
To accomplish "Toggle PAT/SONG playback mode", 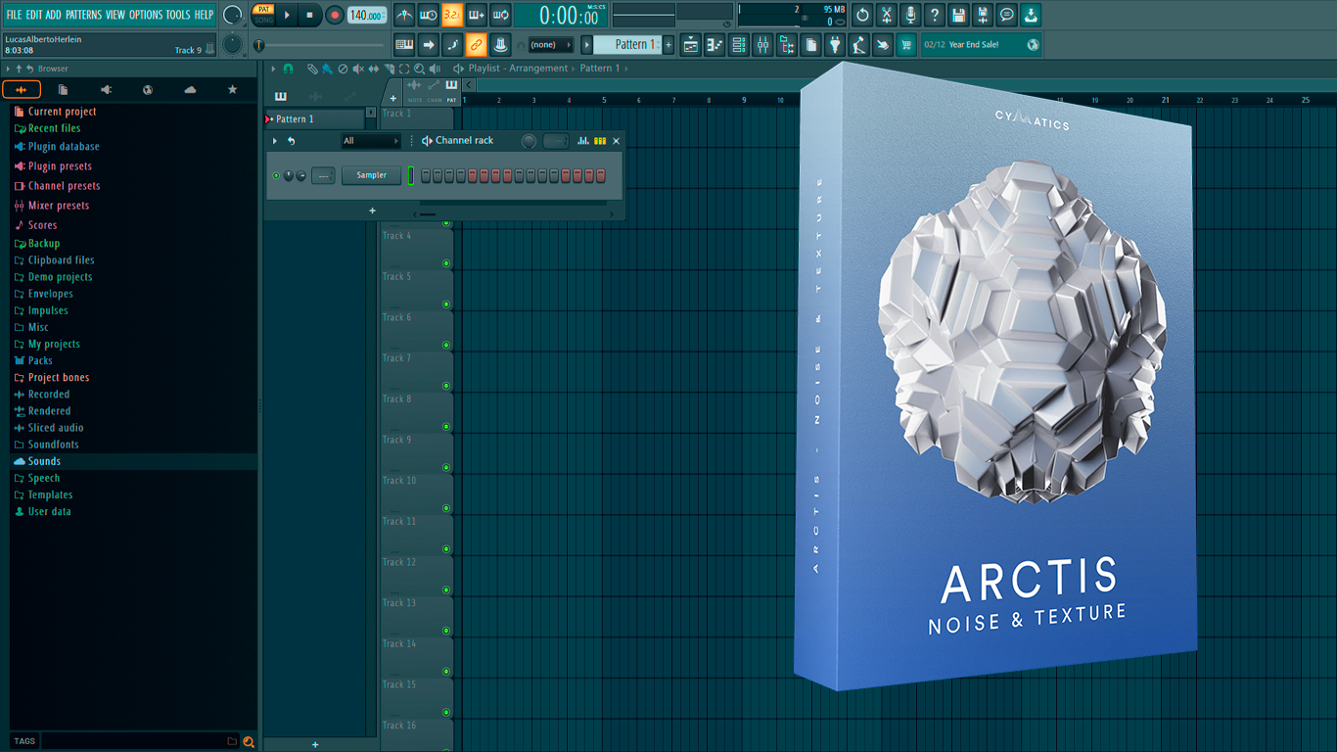I will point(263,15).
